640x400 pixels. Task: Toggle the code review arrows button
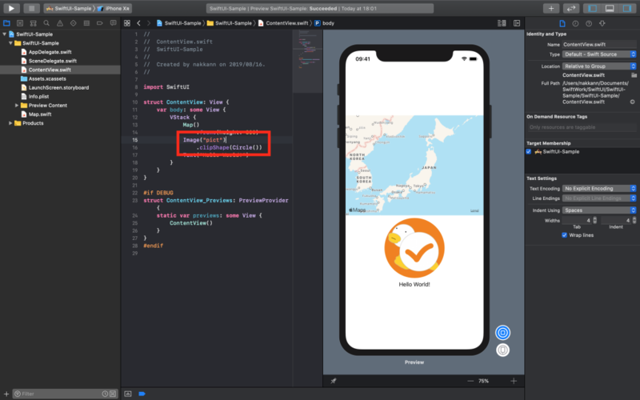570,8
